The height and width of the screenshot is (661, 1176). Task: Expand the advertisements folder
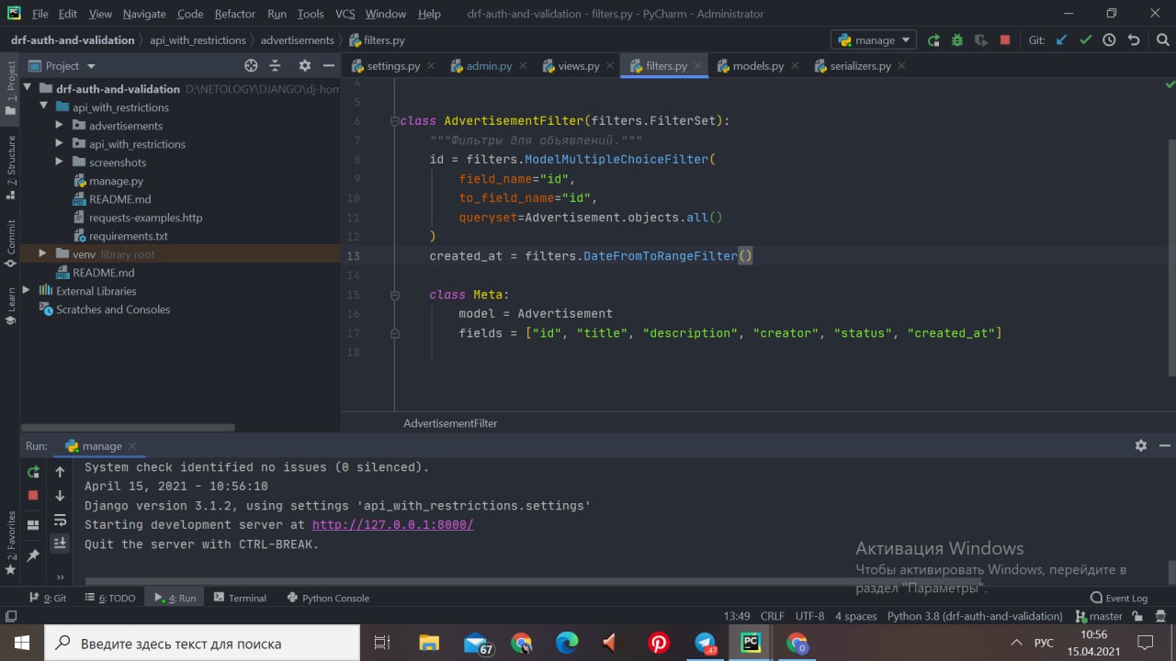(x=60, y=126)
